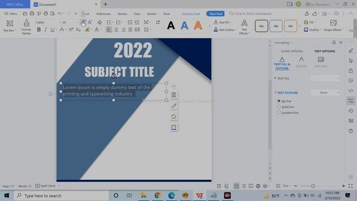Screen dimensions: 357x201
Task: Click the zoom out minus button
Action: 296,186
